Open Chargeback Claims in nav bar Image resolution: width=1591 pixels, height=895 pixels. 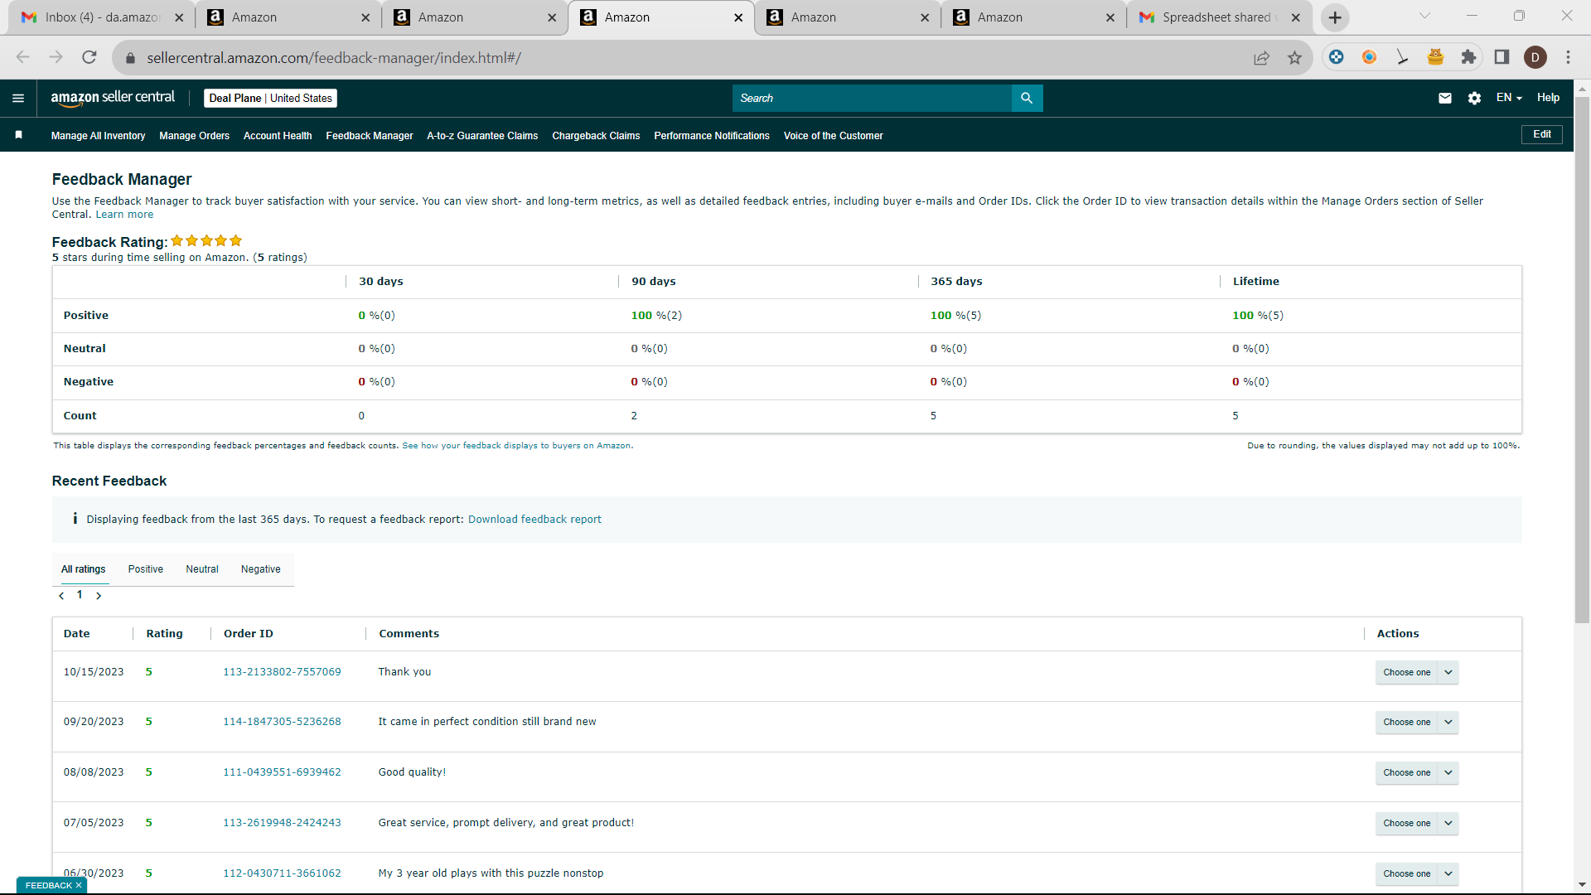point(596,136)
